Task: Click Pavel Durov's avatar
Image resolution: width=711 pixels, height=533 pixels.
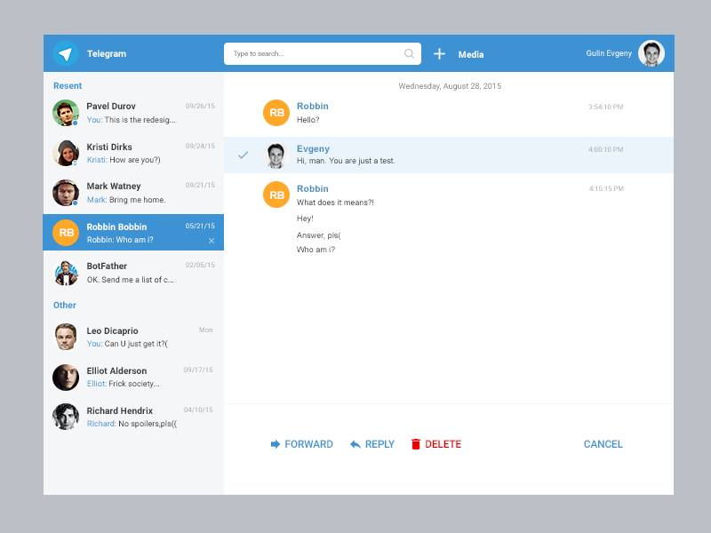Action: pos(66,113)
